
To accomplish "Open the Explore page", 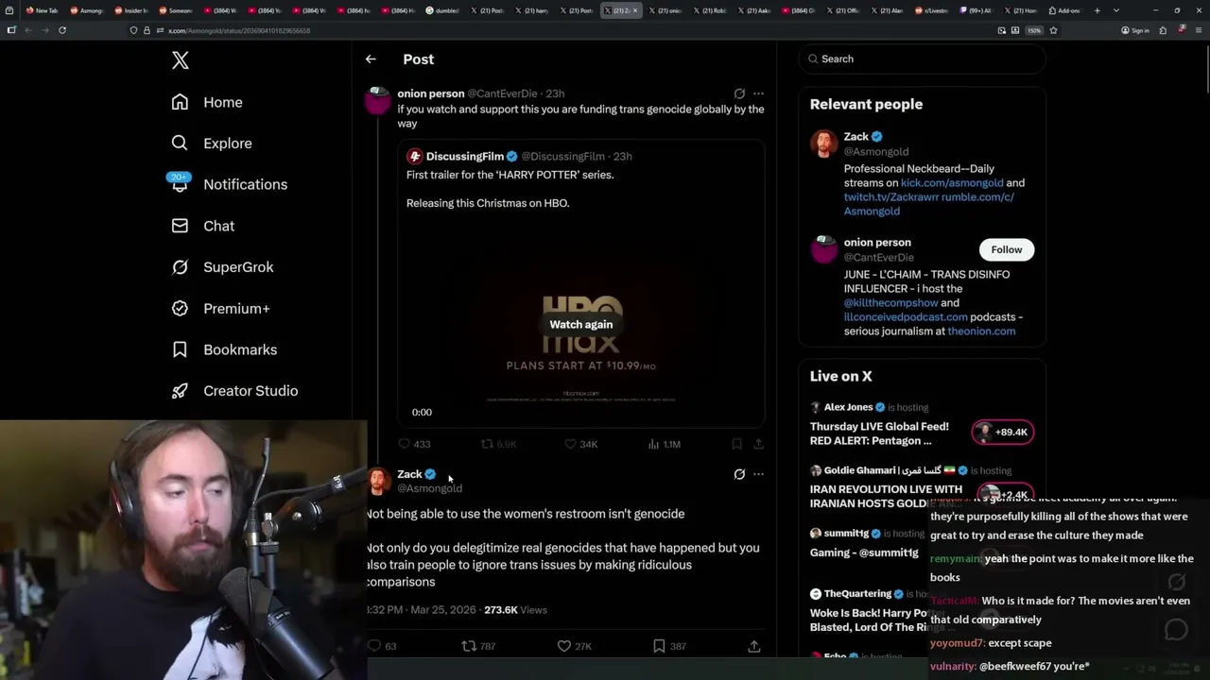I will (212, 144).
